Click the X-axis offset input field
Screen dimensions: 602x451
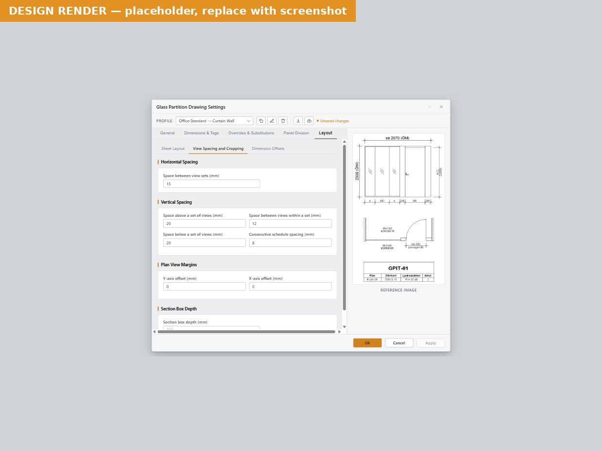[x=290, y=287]
